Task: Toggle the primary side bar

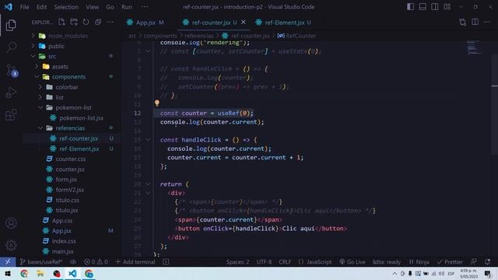Action: pyautogui.click(x=410, y=7)
